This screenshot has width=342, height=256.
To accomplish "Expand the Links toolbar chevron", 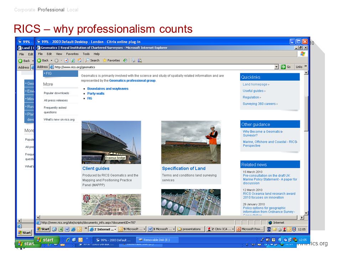I will coord(306,66).
